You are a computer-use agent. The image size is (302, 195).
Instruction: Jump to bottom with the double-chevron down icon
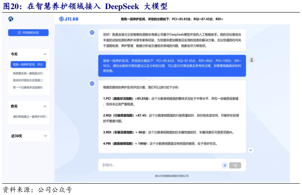click(250, 150)
